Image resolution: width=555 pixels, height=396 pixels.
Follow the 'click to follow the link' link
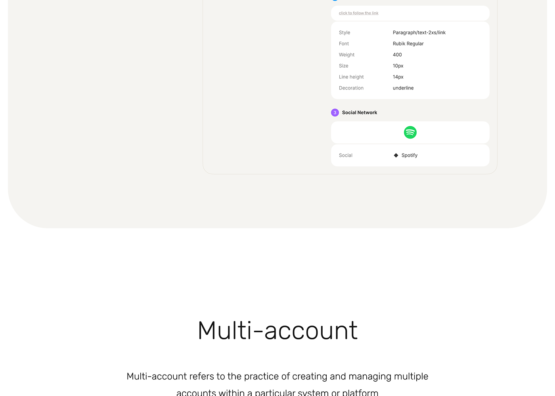point(358,13)
